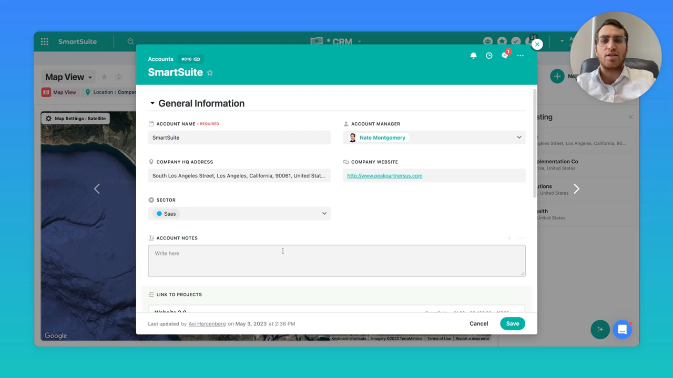Go to next record arrow
The image size is (673, 378).
576,188
